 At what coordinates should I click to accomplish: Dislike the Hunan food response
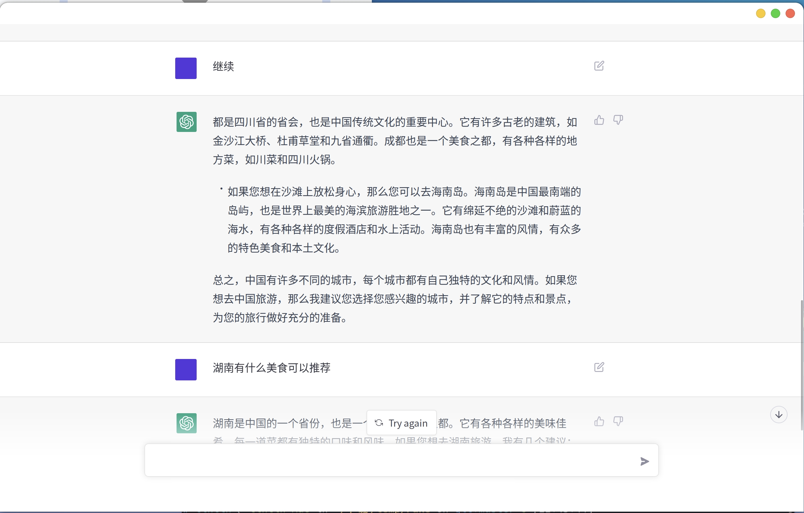(618, 421)
